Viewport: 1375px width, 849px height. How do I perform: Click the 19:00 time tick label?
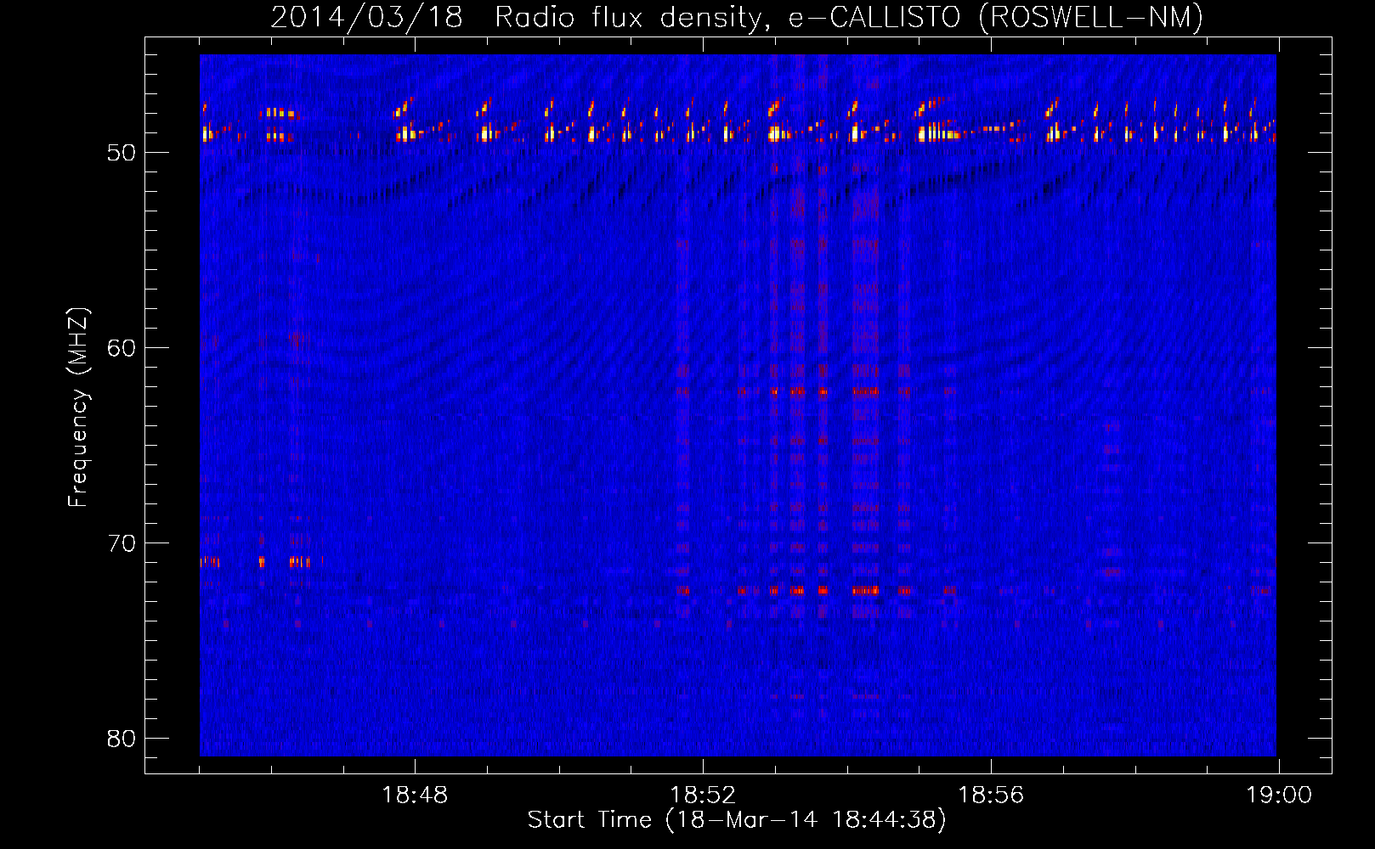pyautogui.click(x=1279, y=796)
